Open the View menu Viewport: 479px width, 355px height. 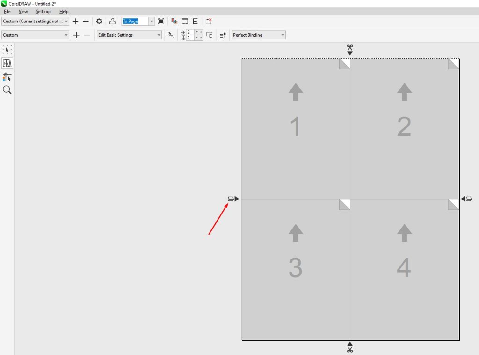(x=23, y=11)
